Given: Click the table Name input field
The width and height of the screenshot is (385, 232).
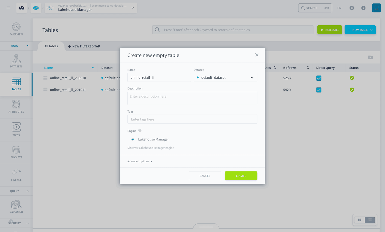Looking at the screenshot, I should click(x=159, y=78).
